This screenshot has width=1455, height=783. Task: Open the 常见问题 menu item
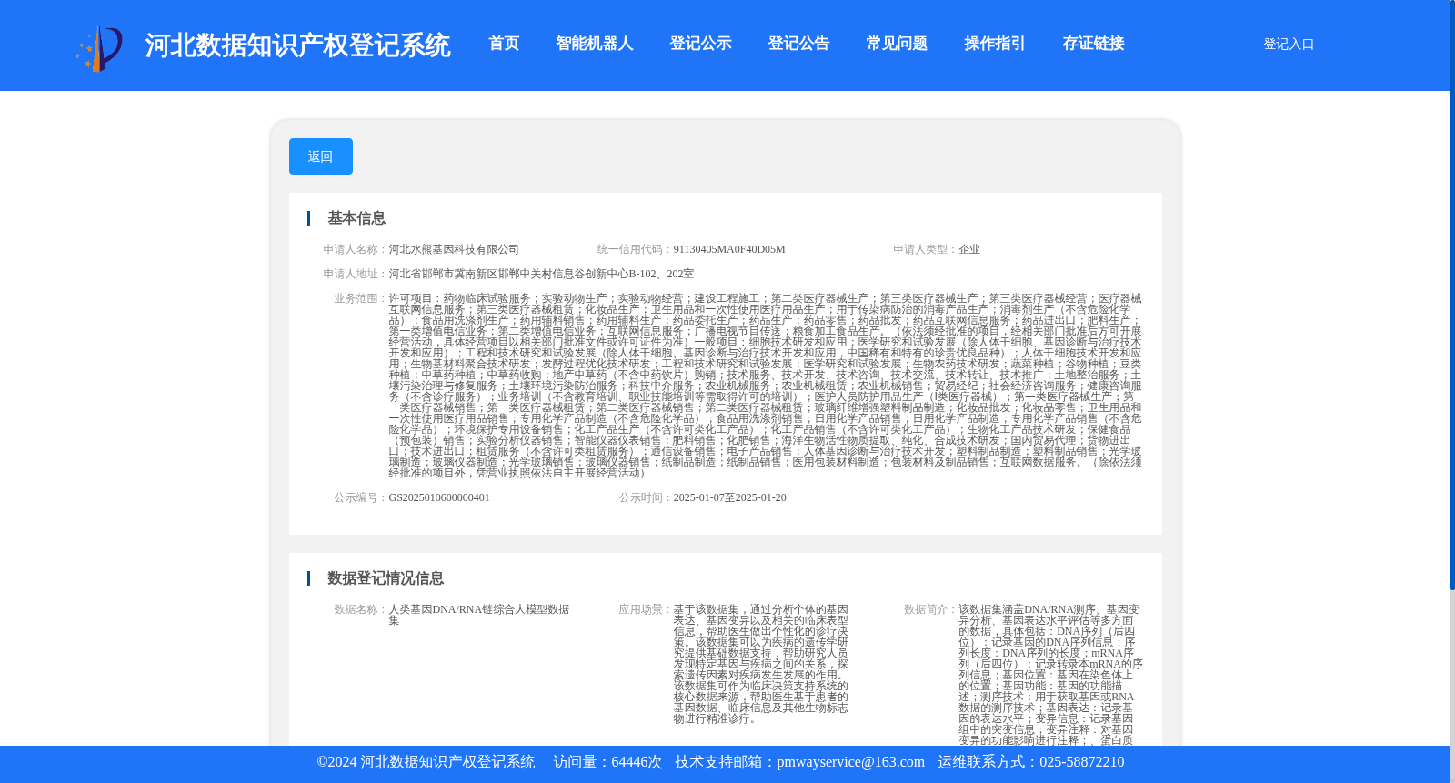[x=897, y=44]
